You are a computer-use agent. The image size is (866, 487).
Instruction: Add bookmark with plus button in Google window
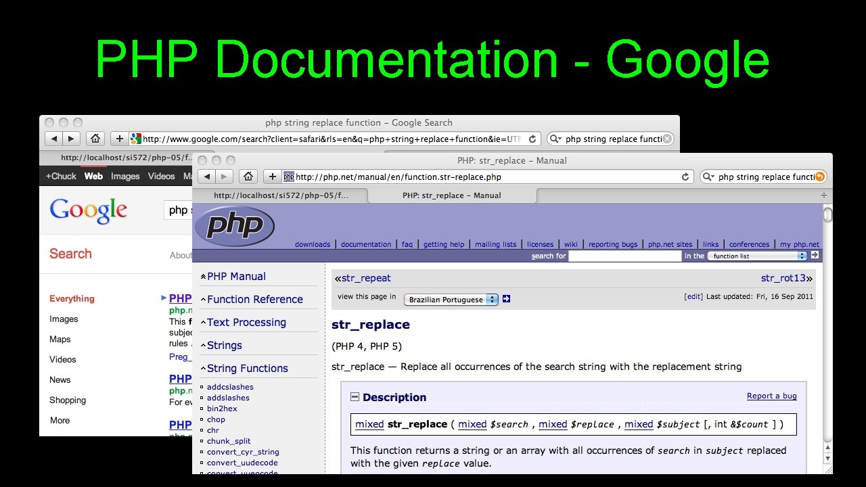(x=119, y=139)
